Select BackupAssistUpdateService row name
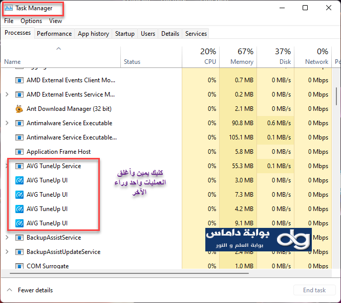 point(63,252)
